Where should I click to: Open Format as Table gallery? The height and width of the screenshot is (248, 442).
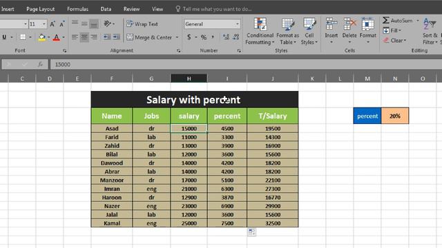(x=287, y=31)
